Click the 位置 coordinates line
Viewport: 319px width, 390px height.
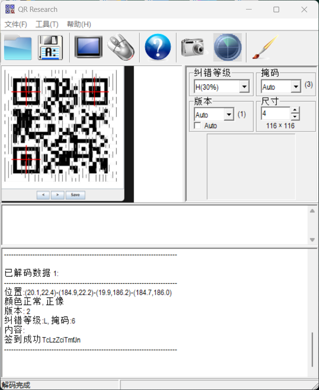(x=88, y=292)
